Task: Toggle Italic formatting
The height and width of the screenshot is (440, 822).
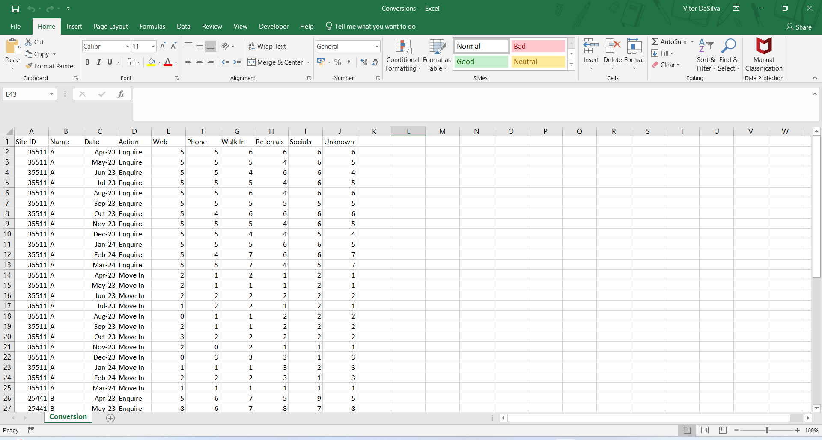Action: pyautogui.click(x=98, y=62)
